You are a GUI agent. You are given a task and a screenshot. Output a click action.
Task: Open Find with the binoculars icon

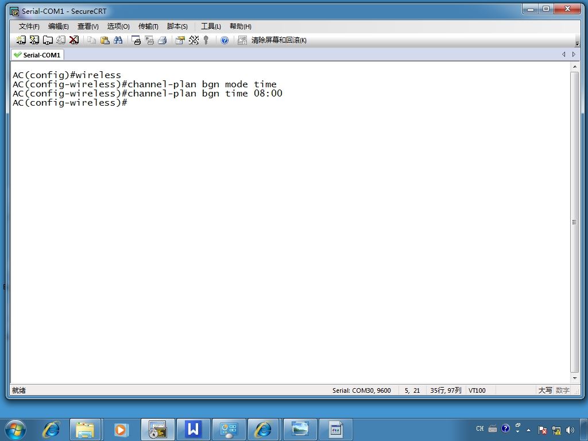click(118, 40)
